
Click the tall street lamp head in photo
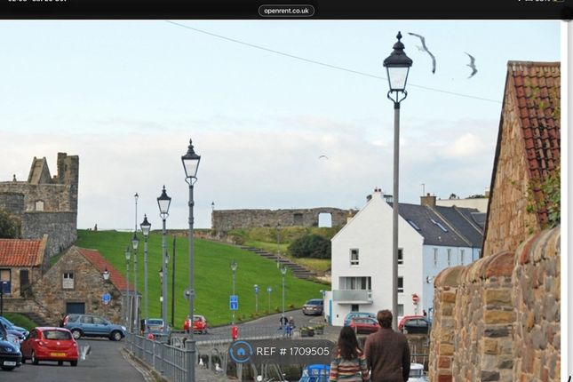point(397,65)
